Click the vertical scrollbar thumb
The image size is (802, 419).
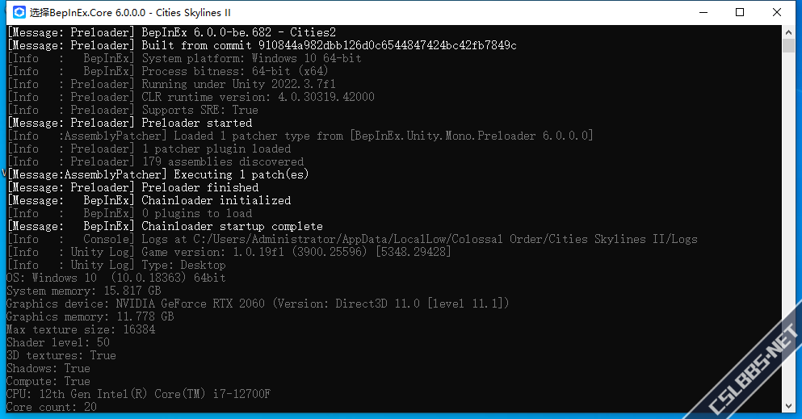tap(789, 45)
